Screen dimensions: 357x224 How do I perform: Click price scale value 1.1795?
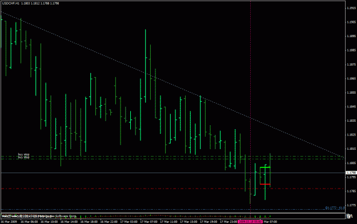pos(351,177)
